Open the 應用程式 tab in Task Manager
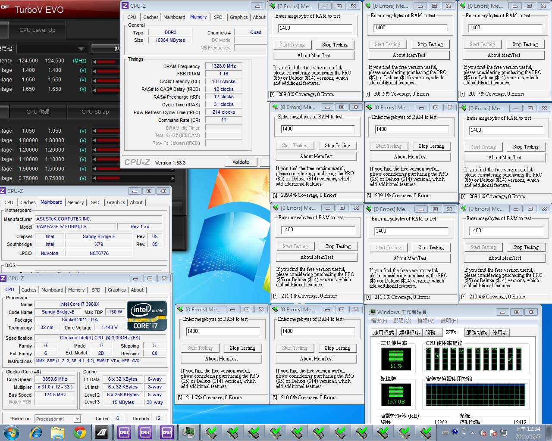The image size is (552, 441). [x=383, y=332]
